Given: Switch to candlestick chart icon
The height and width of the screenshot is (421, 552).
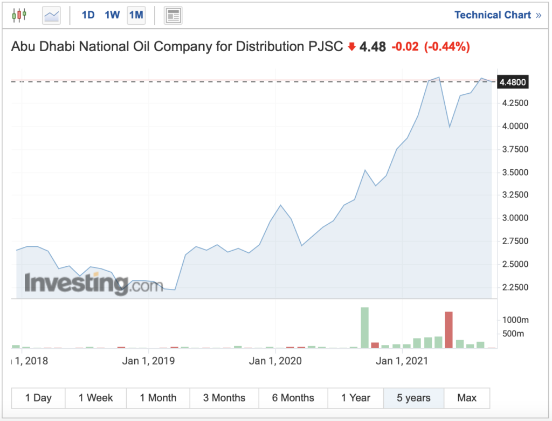Looking at the screenshot, I should [x=19, y=15].
